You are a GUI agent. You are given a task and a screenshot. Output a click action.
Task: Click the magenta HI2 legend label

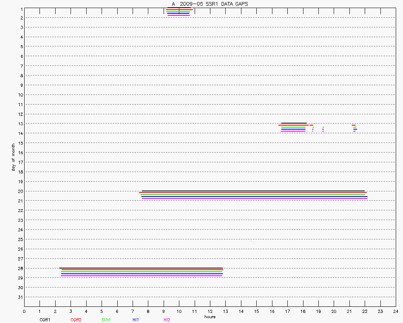point(166,320)
